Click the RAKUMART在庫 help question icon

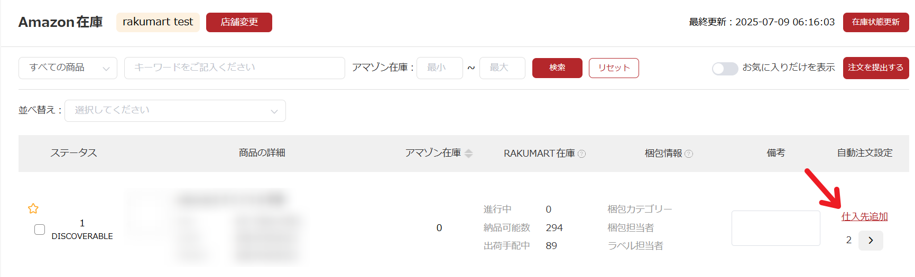582,154
